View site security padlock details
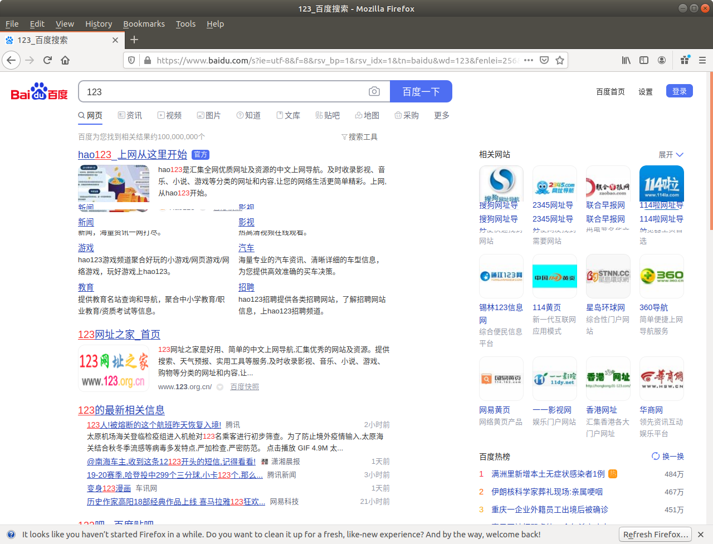Screen dimensions: 713x544 (x=147, y=60)
